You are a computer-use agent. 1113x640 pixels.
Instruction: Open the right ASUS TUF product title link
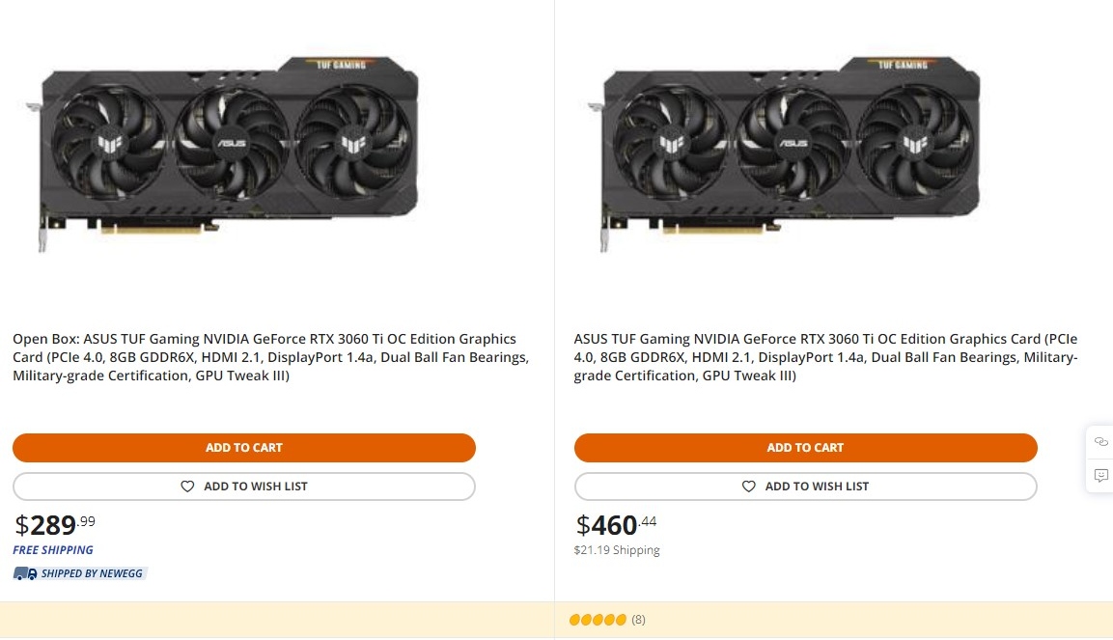(x=825, y=357)
